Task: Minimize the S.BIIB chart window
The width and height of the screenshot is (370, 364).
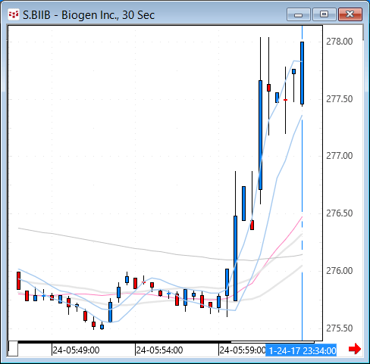Action: tap(299, 14)
